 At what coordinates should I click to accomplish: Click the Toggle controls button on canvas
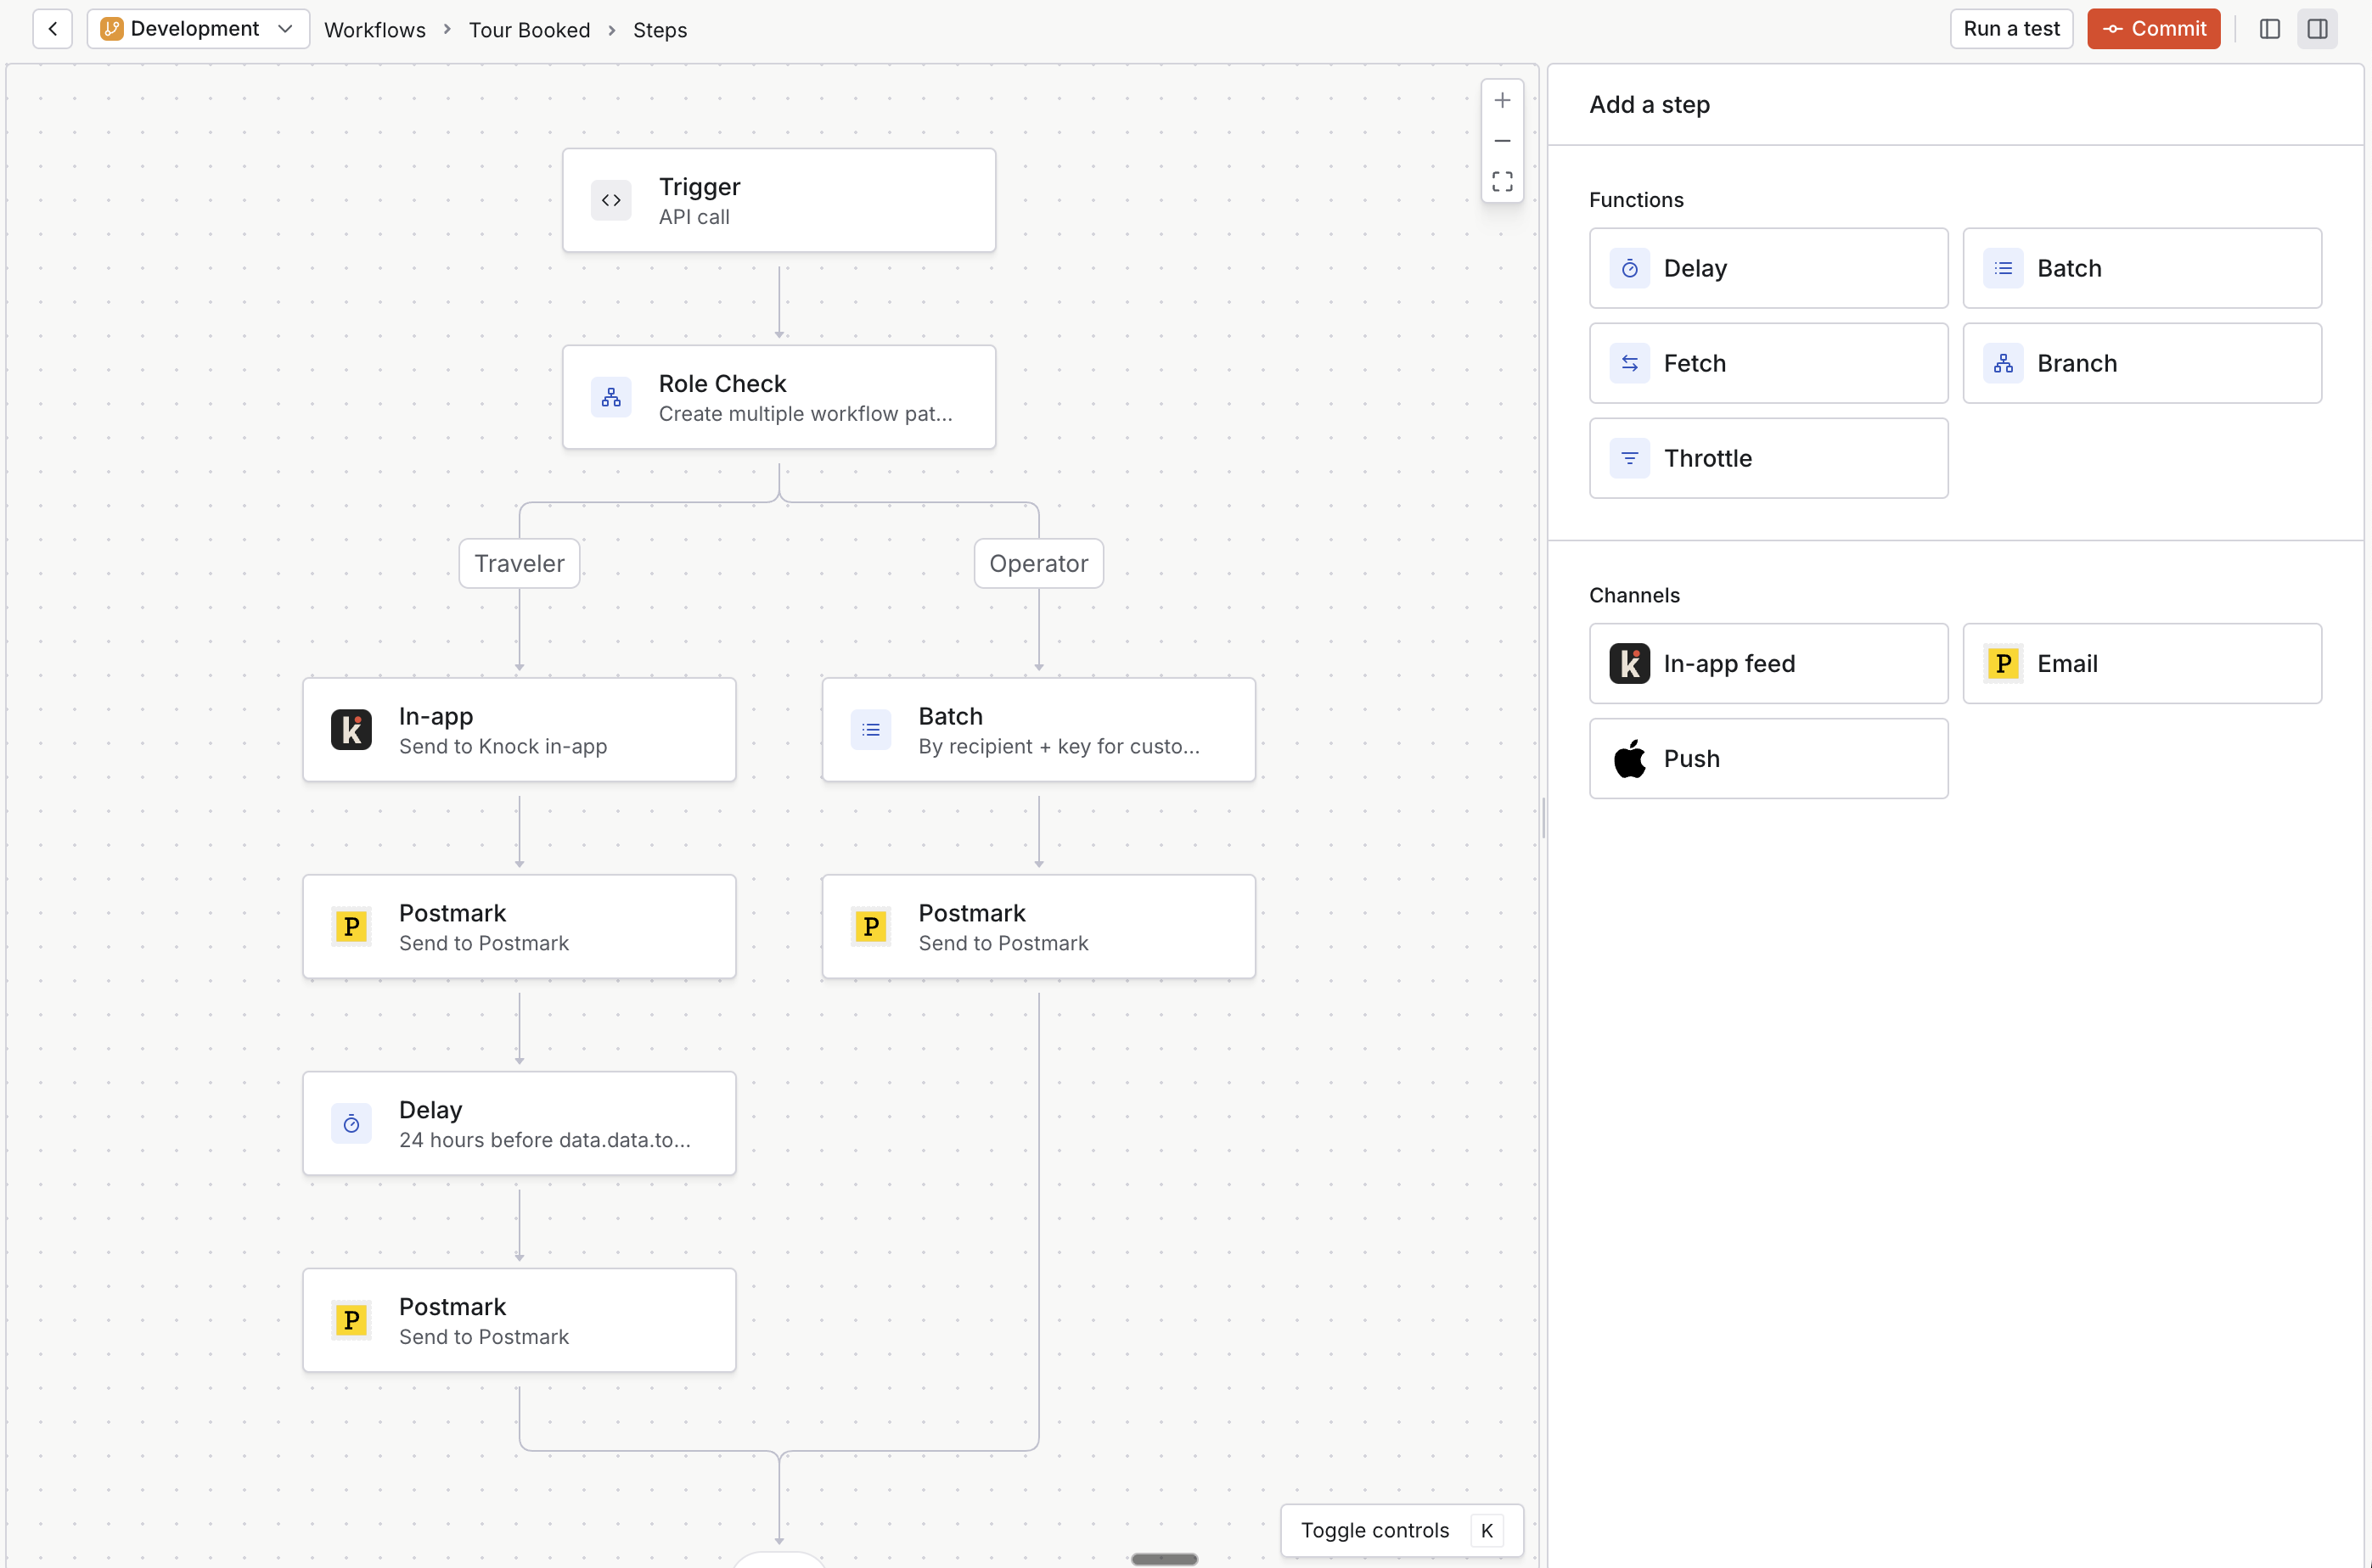point(1376,1532)
